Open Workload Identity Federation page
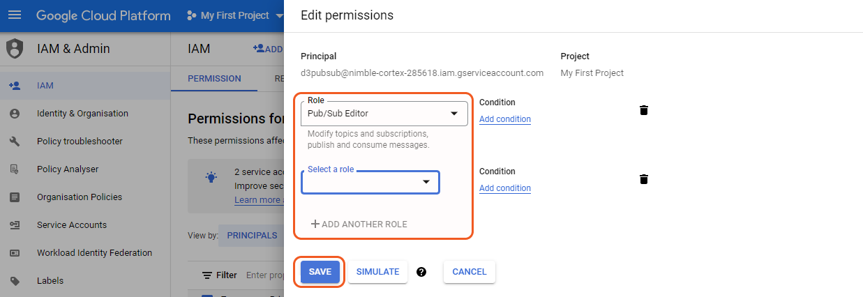 coord(94,253)
